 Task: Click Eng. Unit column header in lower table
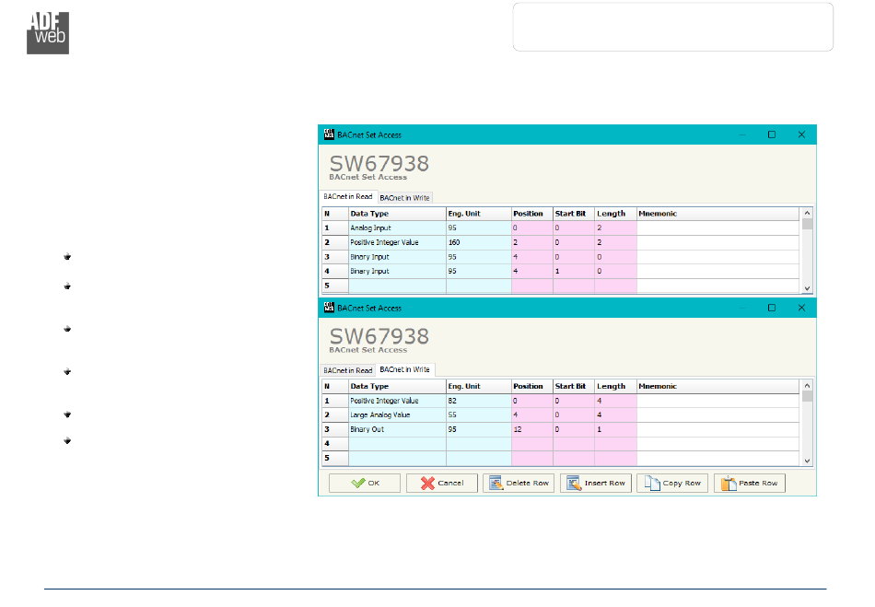[x=478, y=386]
